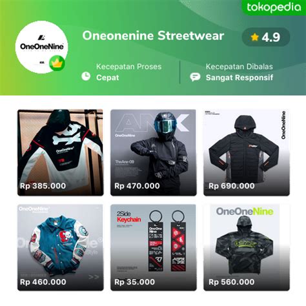Click the chat bubble icon beside Kecepatan Dibalas
The image size is (306, 306).
pyautogui.click(x=195, y=77)
